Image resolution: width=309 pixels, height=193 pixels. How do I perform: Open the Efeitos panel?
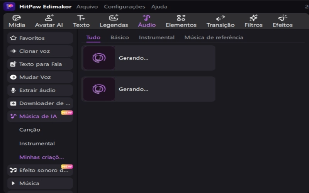[x=282, y=21]
